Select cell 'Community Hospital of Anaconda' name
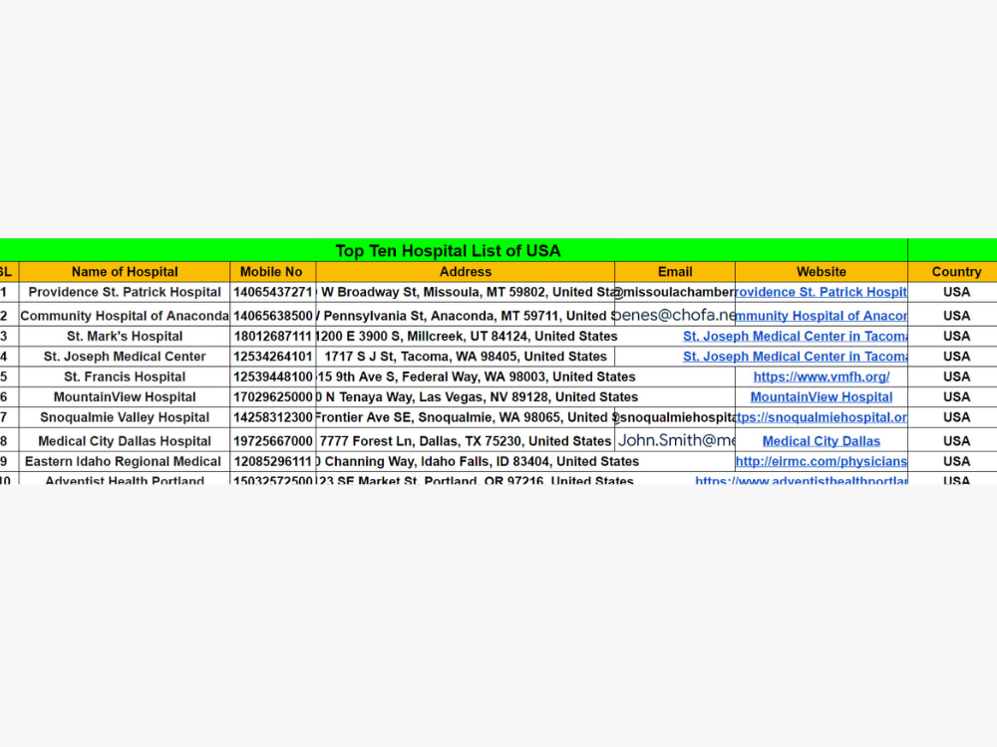Screen dimensions: 997x747 pos(125,316)
